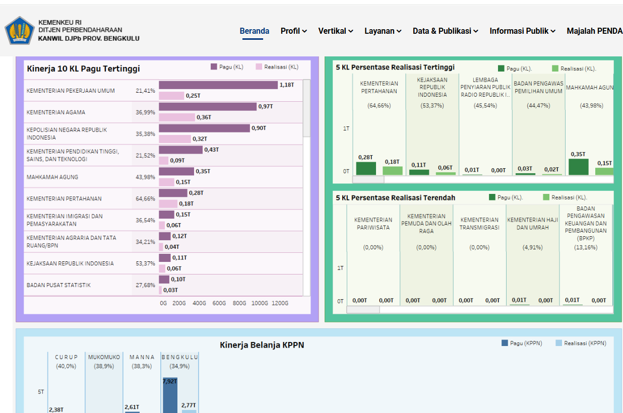Select KEPOLISIAN NEGARA REPUBLIK INDONESIA row label
Screen dimensions: 623x413
tap(67, 133)
